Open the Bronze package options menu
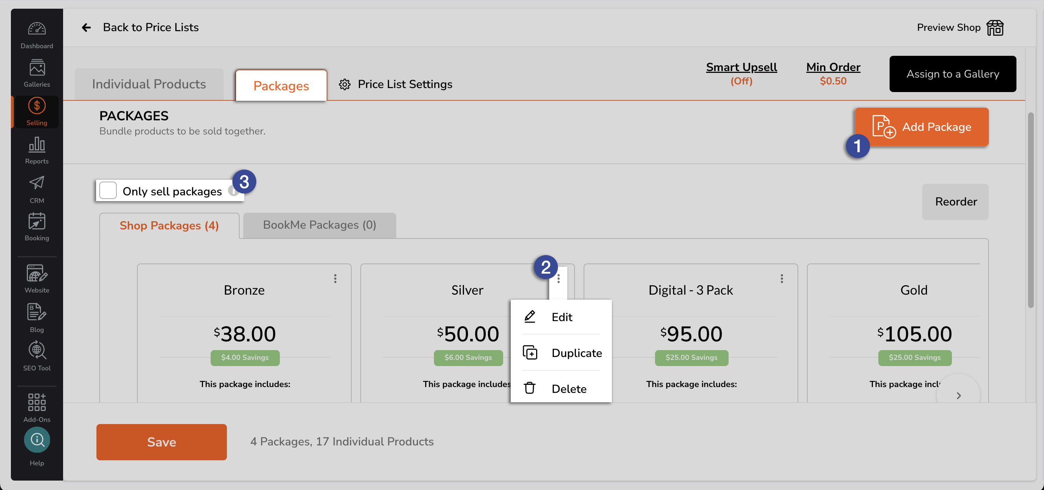 click(x=335, y=278)
